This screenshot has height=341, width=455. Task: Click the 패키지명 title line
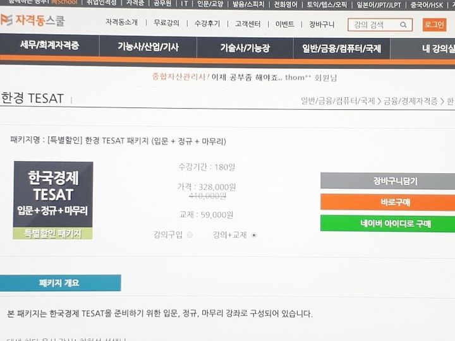pos(118,141)
